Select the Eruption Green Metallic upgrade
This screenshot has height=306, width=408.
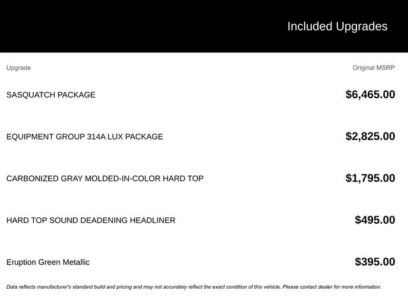click(x=48, y=262)
